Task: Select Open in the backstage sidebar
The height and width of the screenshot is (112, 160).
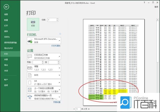Action: (x=6, y=26)
